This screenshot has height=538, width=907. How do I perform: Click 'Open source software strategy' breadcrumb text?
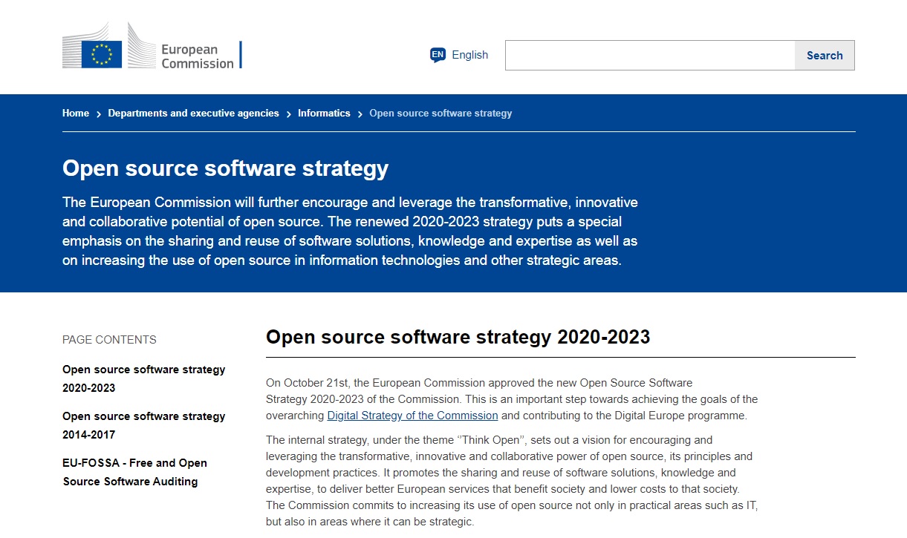pos(441,114)
